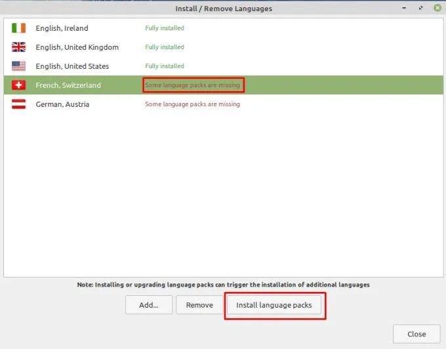The width and height of the screenshot is (446, 349).
Task: Click the Install / Remove Languages title
Action: click(x=224, y=9)
